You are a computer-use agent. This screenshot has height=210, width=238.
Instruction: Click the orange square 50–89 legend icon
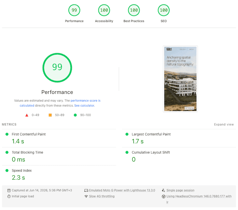pyautogui.click(x=50, y=115)
